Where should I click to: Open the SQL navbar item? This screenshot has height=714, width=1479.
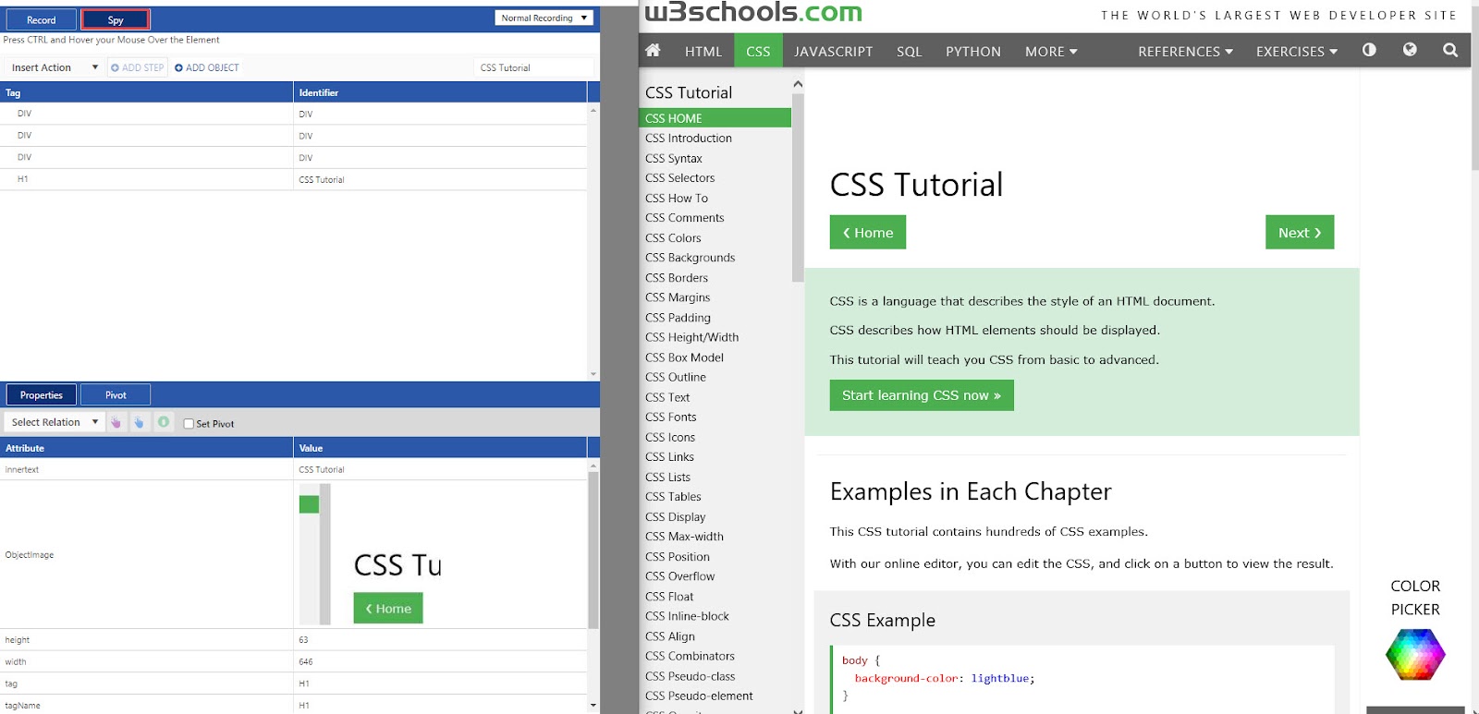point(909,52)
